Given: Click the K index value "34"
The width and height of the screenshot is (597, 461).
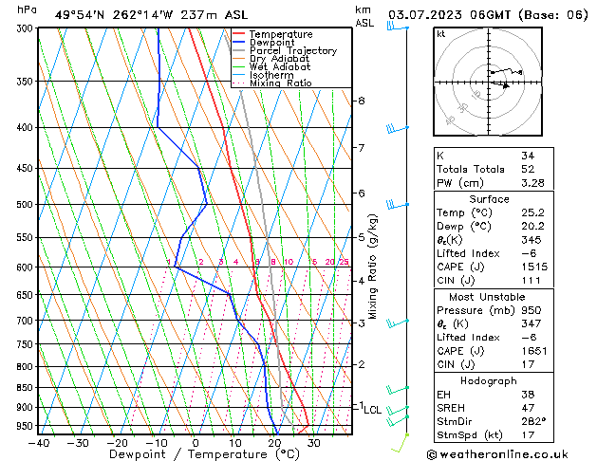Looking at the screenshot, I should coord(528,156).
